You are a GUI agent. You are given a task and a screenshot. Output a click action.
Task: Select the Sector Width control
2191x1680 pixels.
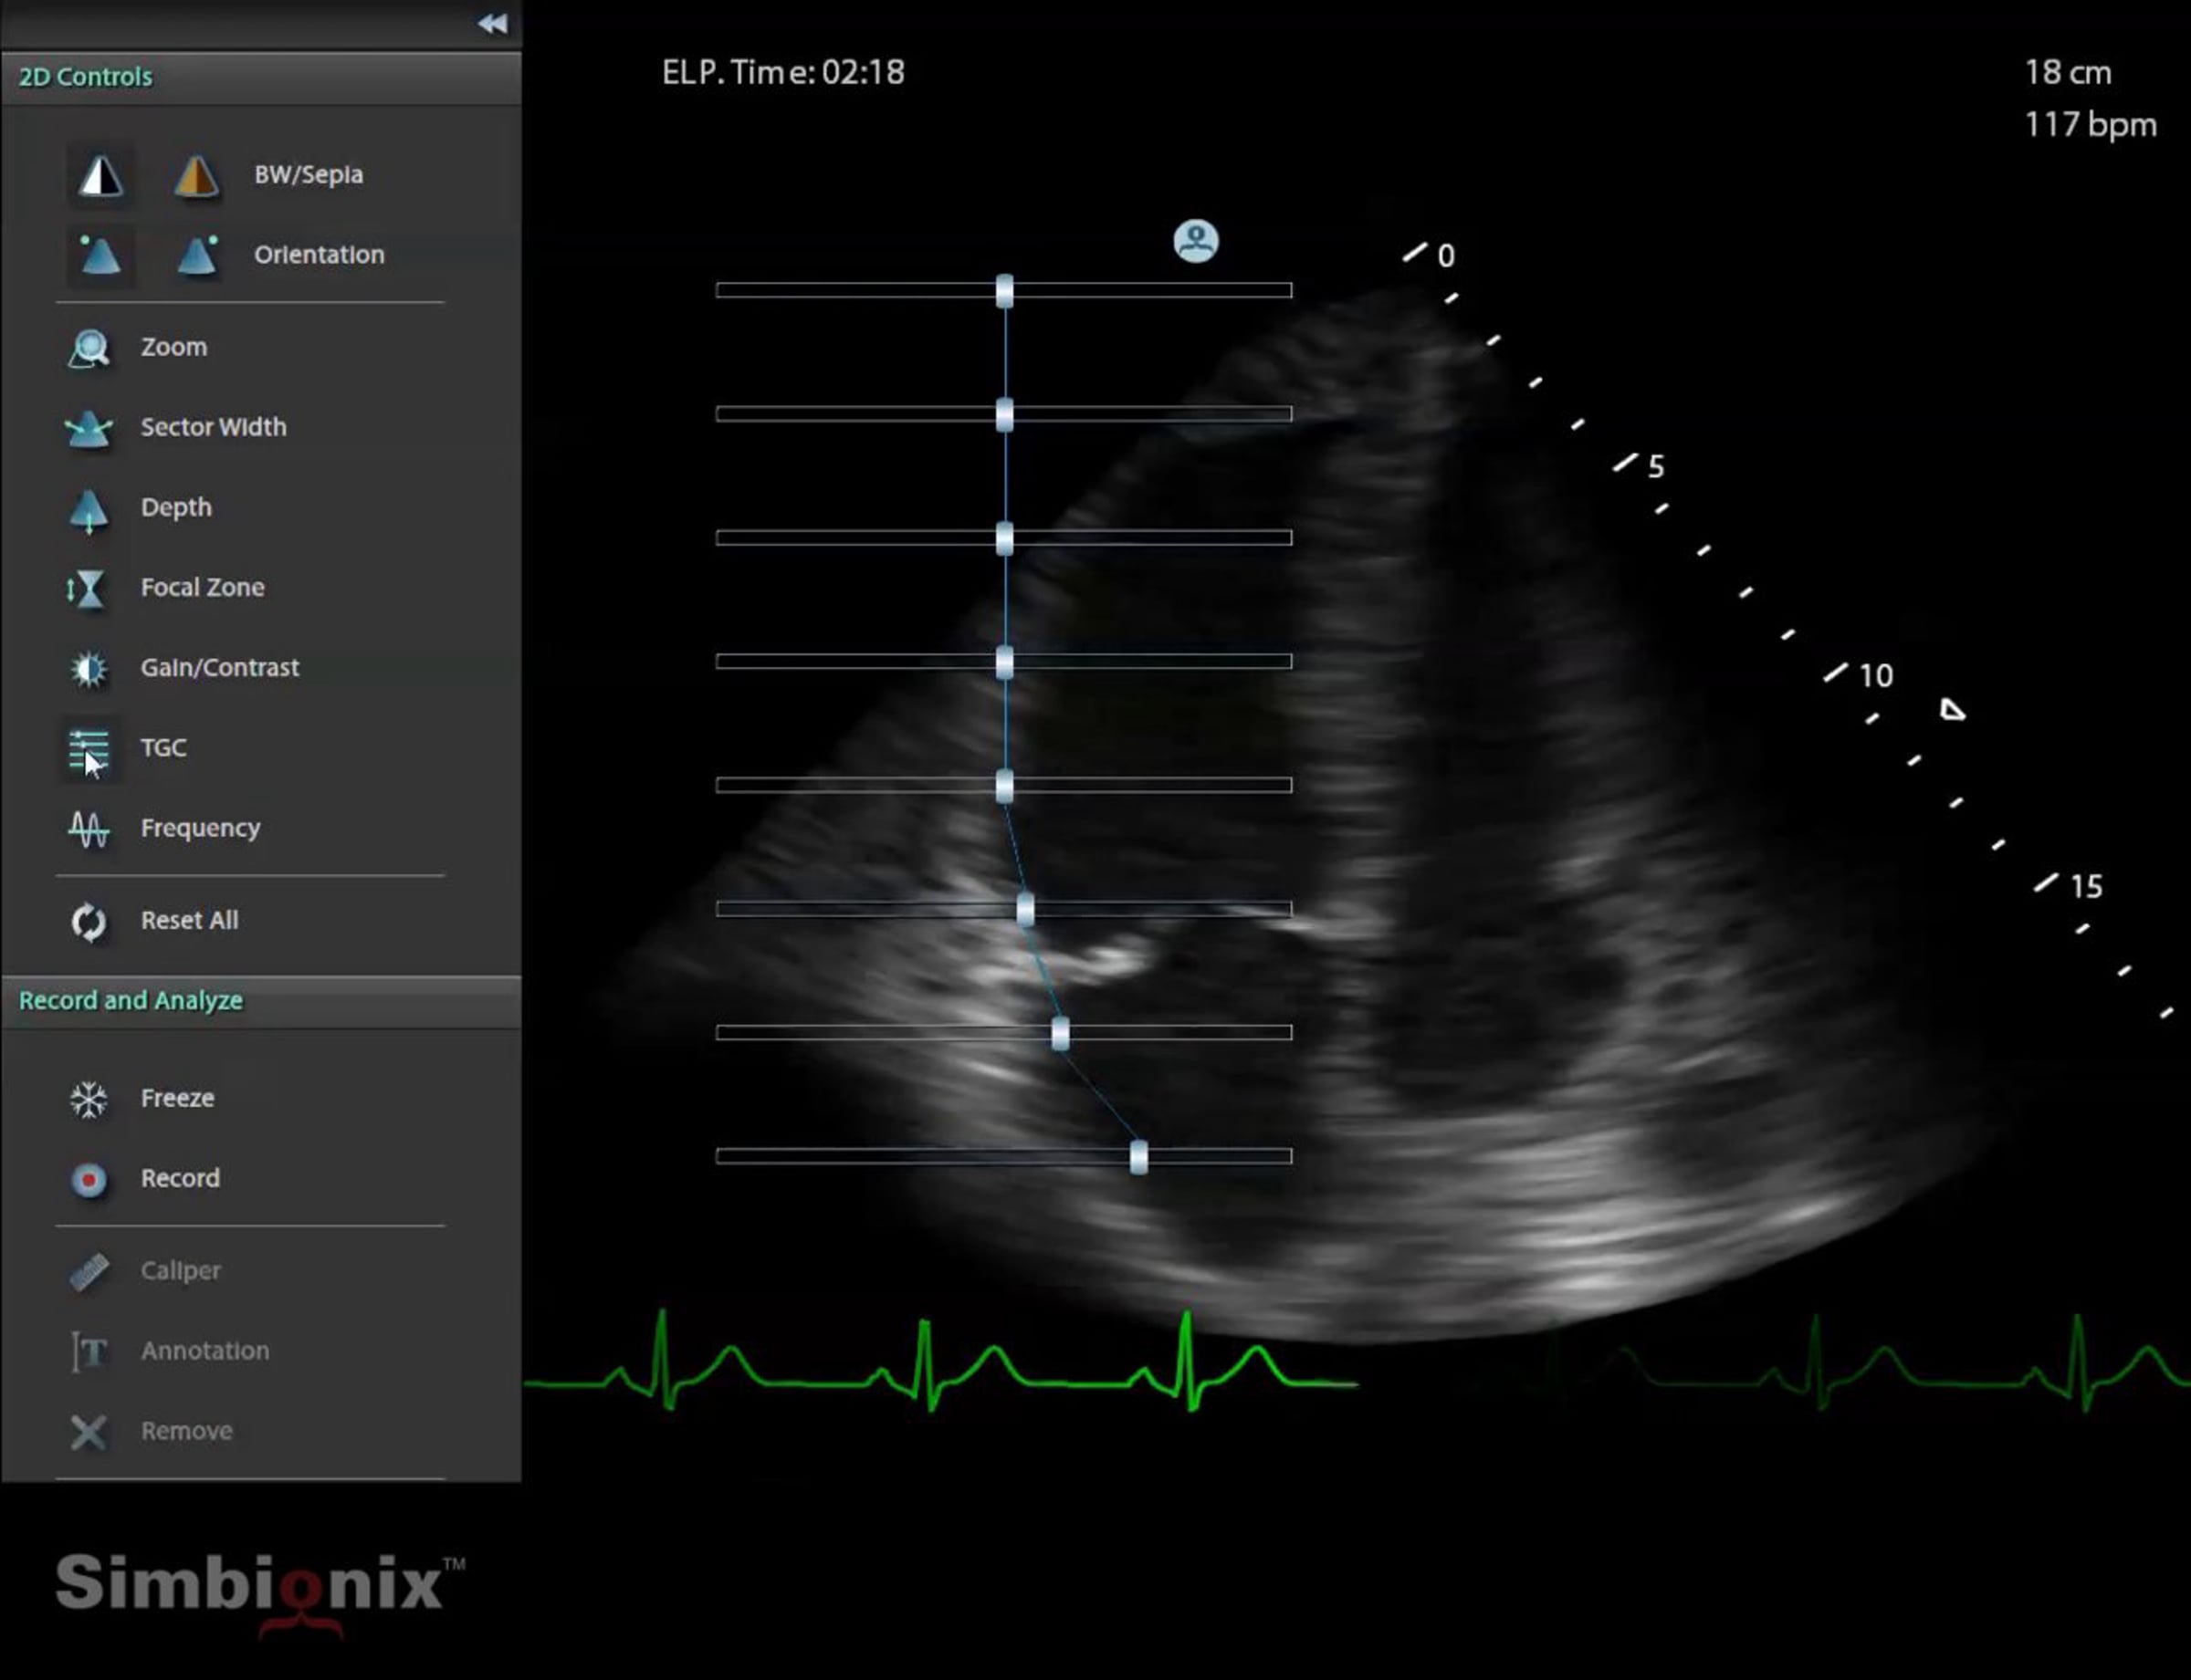coord(89,428)
